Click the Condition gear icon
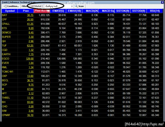Viewport: 165px width, 127px height. [5, 6]
